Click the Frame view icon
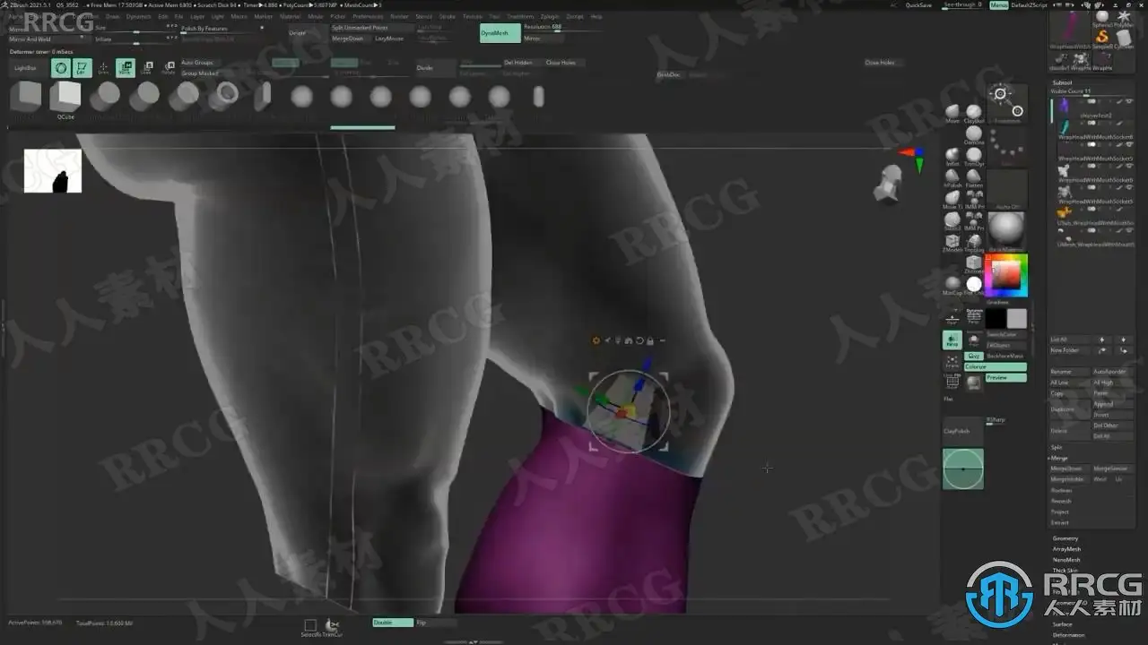The image size is (1148, 645). (x=952, y=361)
